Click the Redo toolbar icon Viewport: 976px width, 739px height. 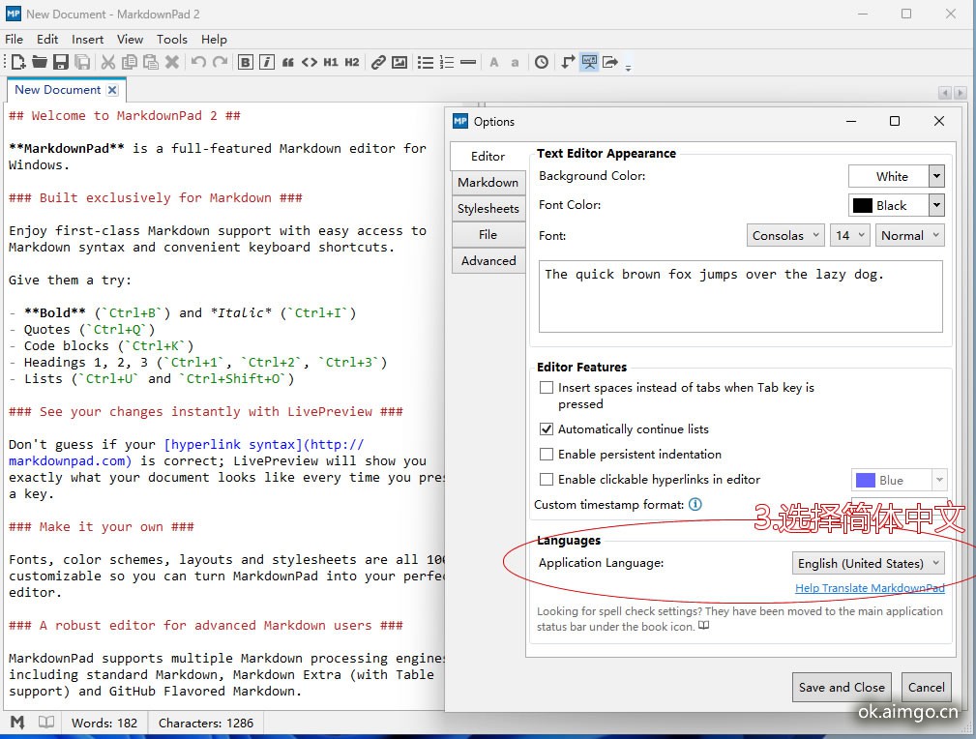point(220,62)
